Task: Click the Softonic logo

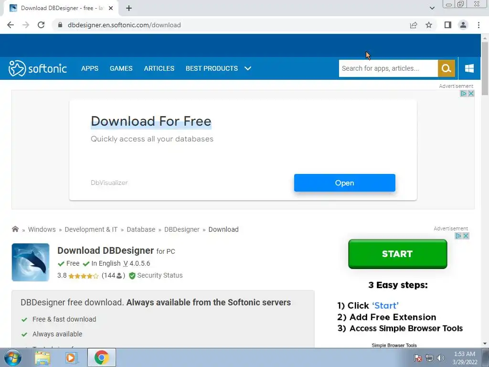Action: click(37, 68)
